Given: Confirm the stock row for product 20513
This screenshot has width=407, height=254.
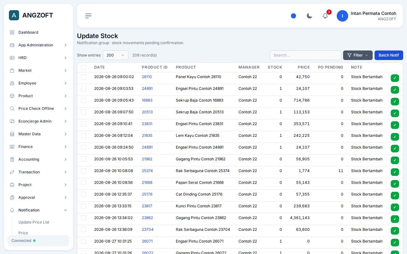Looking at the screenshot, I should coord(395,113).
